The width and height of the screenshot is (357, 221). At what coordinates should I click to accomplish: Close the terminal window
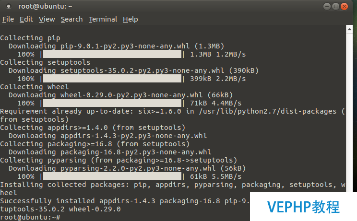(344, 7)
